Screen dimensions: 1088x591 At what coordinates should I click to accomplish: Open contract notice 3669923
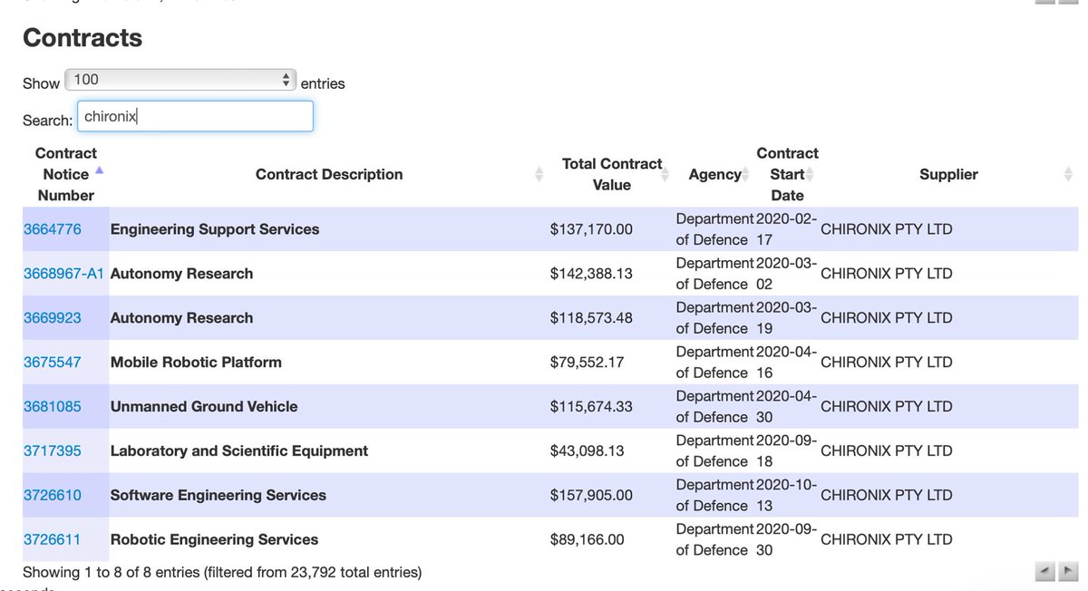tap(52, 318)
